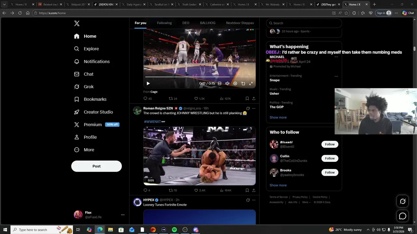Open options dots for the Snape trend
This screenshot has width=417, height=234.
pyautogui.click(x=336, y=76)
